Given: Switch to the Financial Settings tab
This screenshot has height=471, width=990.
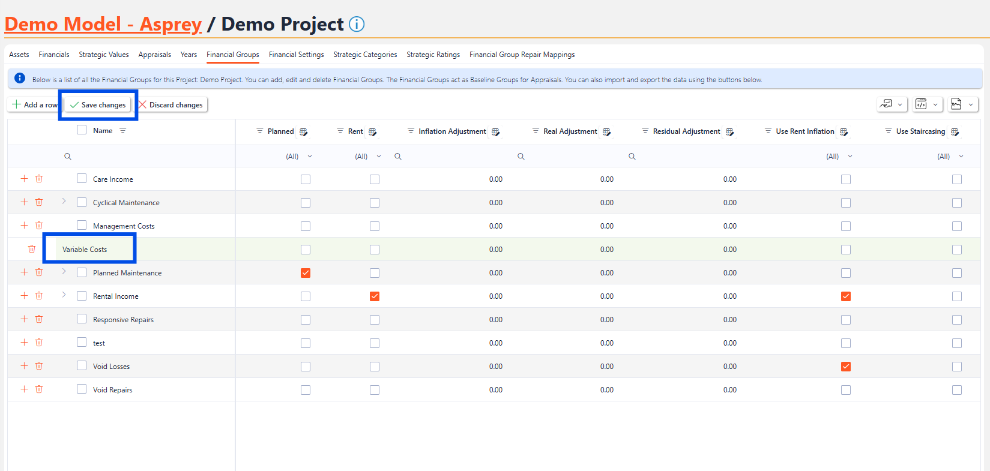Looking at the screenshot, I should tap(296, 55).
